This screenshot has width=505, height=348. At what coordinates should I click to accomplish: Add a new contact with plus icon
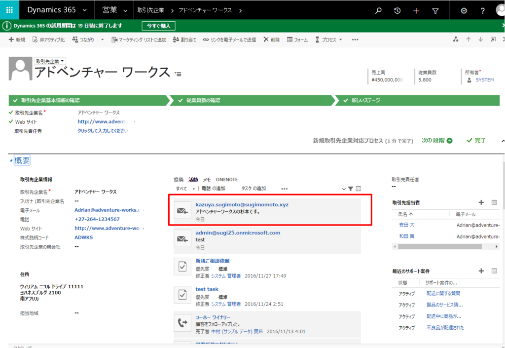coord(481,202)
